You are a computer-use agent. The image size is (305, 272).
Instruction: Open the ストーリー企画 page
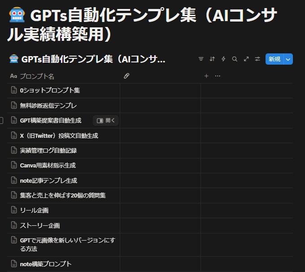coord(40,226)
